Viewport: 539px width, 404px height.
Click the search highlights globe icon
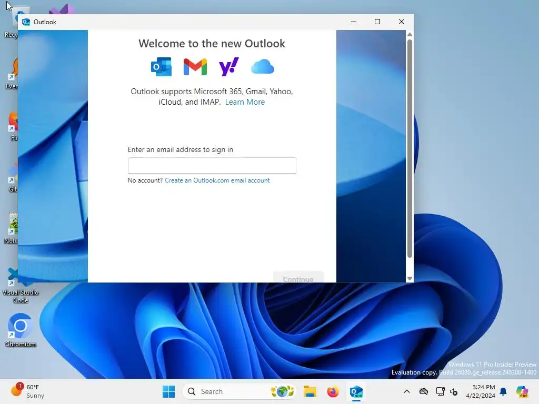tap(282, 391)
